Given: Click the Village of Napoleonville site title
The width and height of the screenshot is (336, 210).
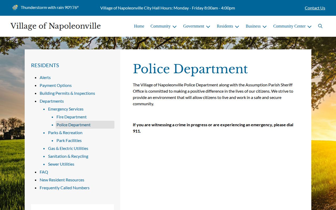Looking at the screenshot, I should (x=56, y=26).
